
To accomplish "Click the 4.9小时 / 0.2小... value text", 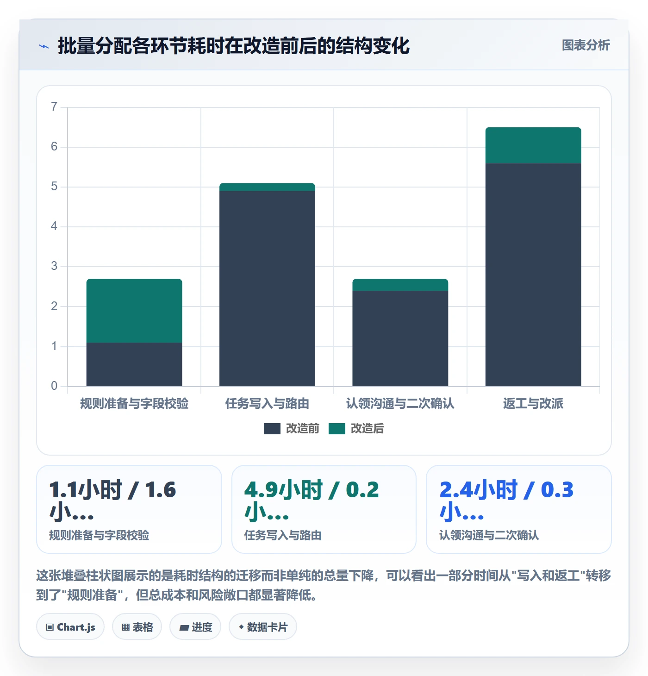I will 312,501.
